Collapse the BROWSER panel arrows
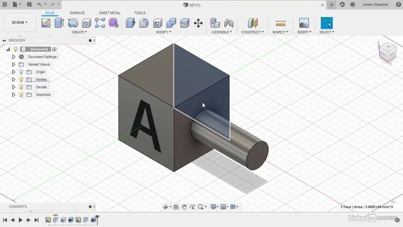This screenshot has width=403, height=227. click(x=4, y=40)
